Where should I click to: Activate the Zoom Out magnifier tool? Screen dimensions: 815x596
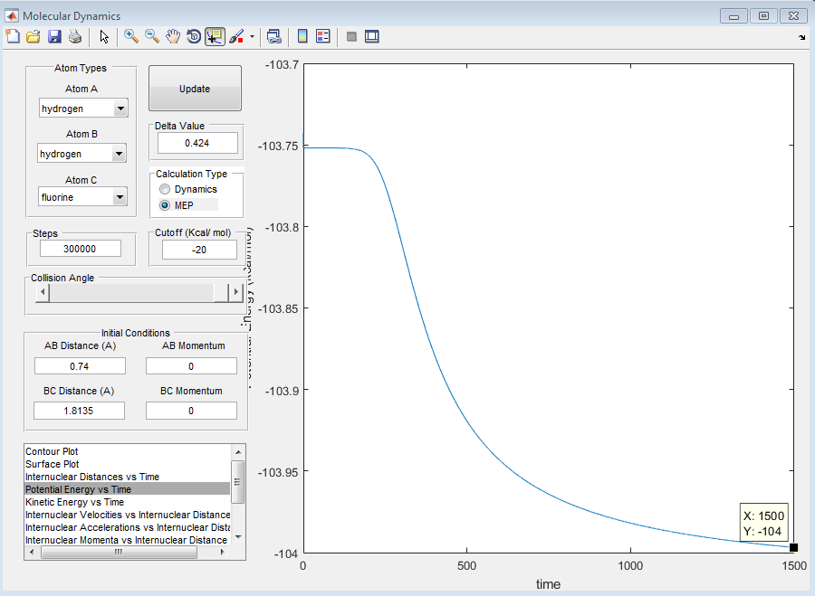coord(152,36)
